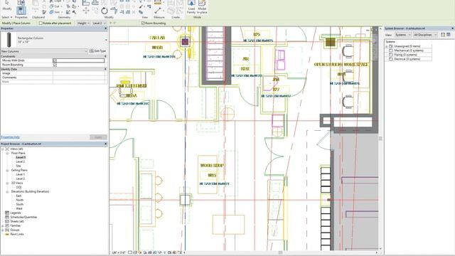Viewport: 455px width, 256px height.
Task: Click the Sheets (all) icon
Action: point(7,221)
